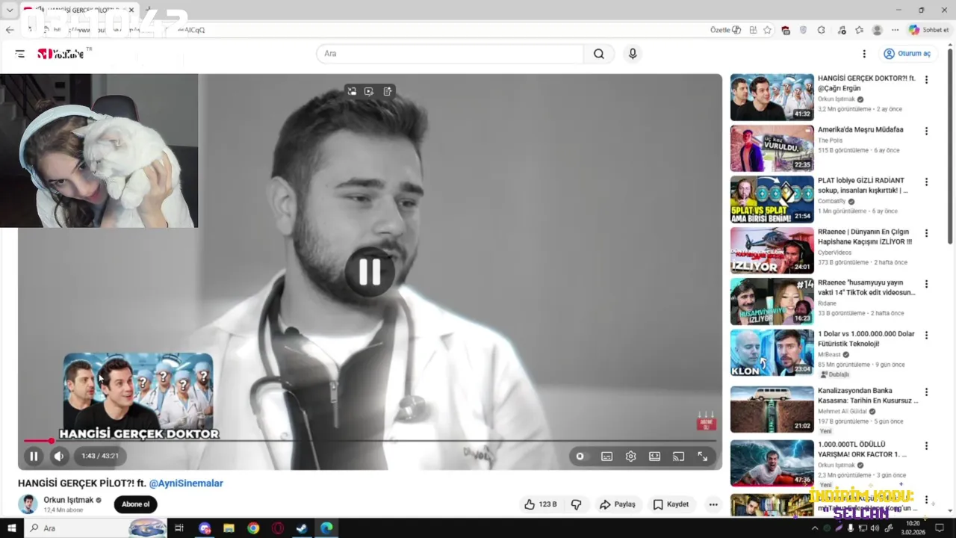956x538 pixels.
Task: Open the @AyniSinemalar mention link in the title
Action: click(x=186, y=483)
